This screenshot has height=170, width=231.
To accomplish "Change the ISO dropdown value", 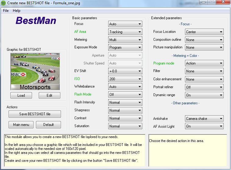I will coord(125,79).
